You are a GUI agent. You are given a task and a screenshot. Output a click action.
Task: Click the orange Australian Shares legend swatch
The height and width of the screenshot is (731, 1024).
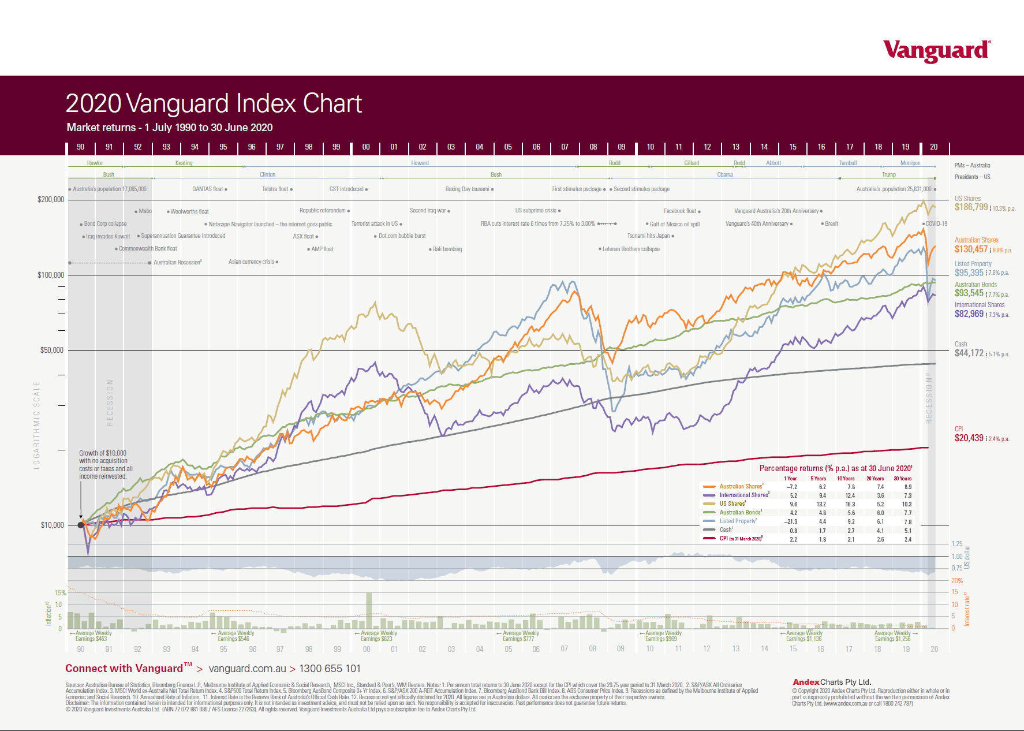pos(709,487)
